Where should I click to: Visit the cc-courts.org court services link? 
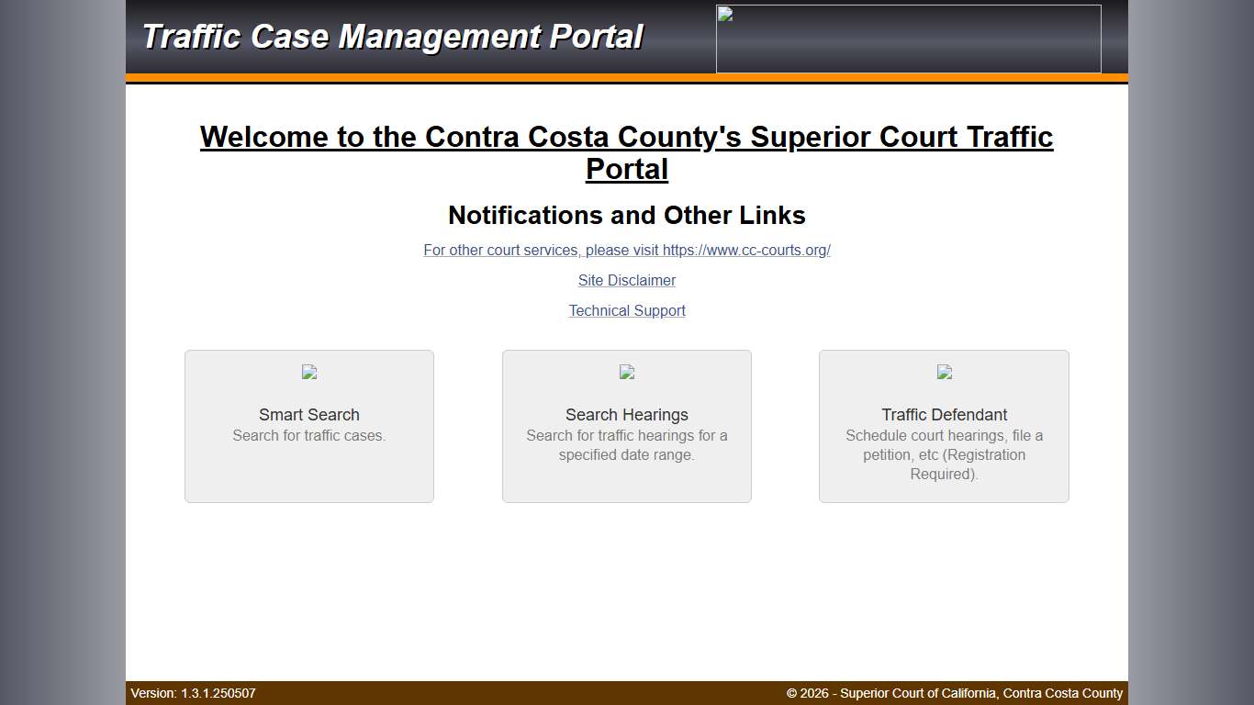pyautogui.click(x=627, y=250)
